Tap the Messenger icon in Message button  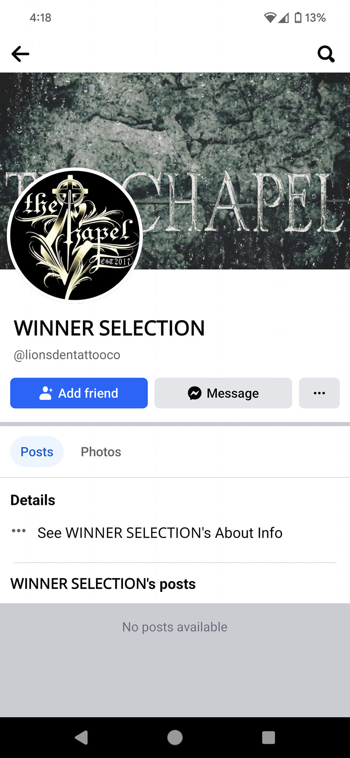(195, 393)
